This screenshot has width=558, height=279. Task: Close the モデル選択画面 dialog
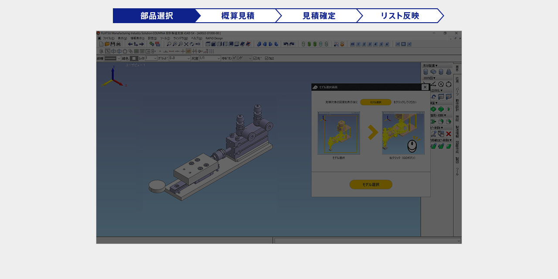click(425, 87)
